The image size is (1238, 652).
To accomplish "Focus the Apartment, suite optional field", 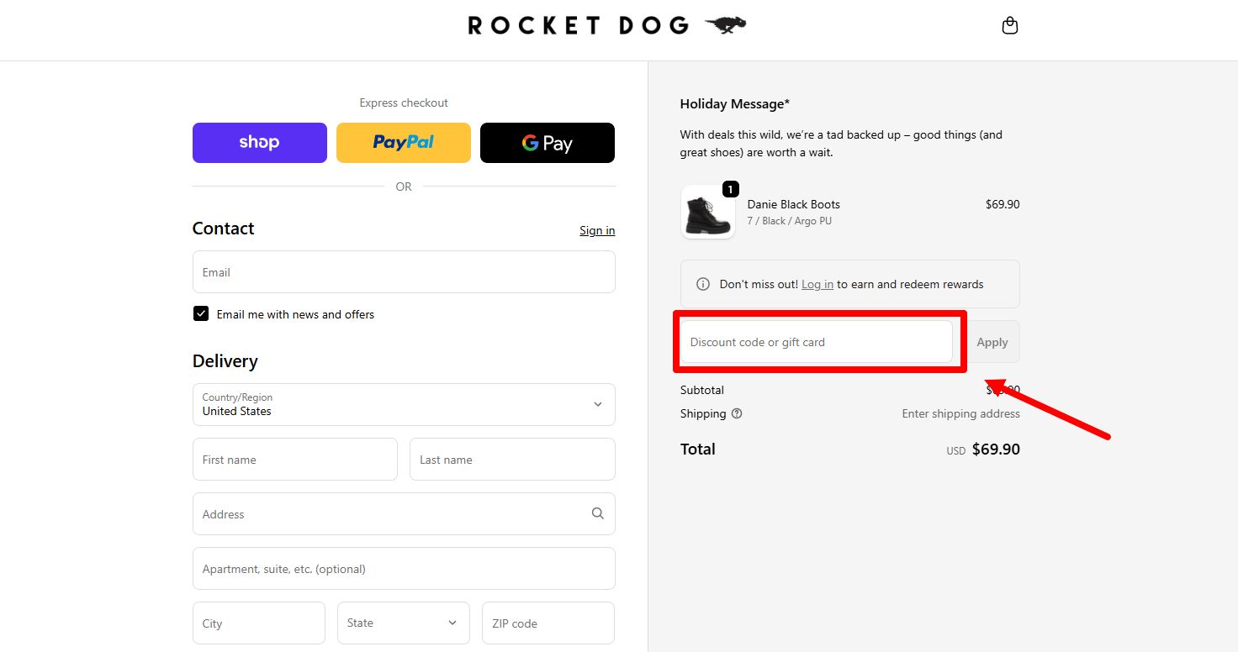I will tap(404, 568).
